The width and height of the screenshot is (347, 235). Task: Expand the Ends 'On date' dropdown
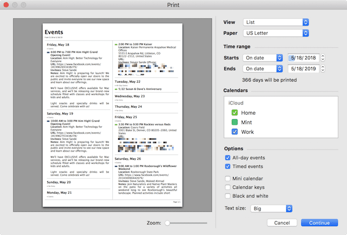click(263, 69)
